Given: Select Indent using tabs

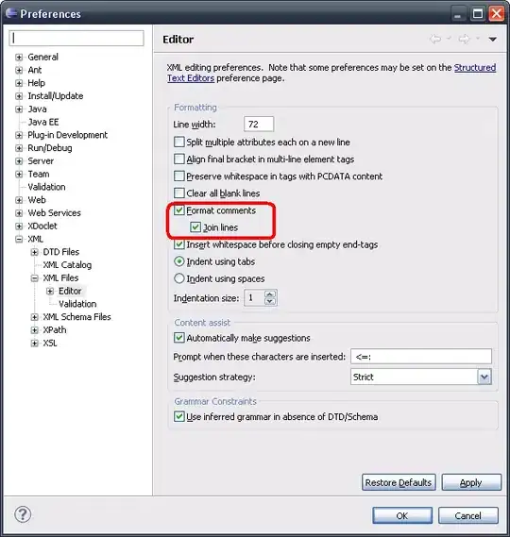Looking at the screenshot, I should click(179, 261).
